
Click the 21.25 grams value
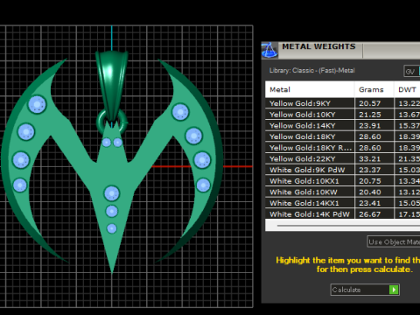[x=370, y=115]
